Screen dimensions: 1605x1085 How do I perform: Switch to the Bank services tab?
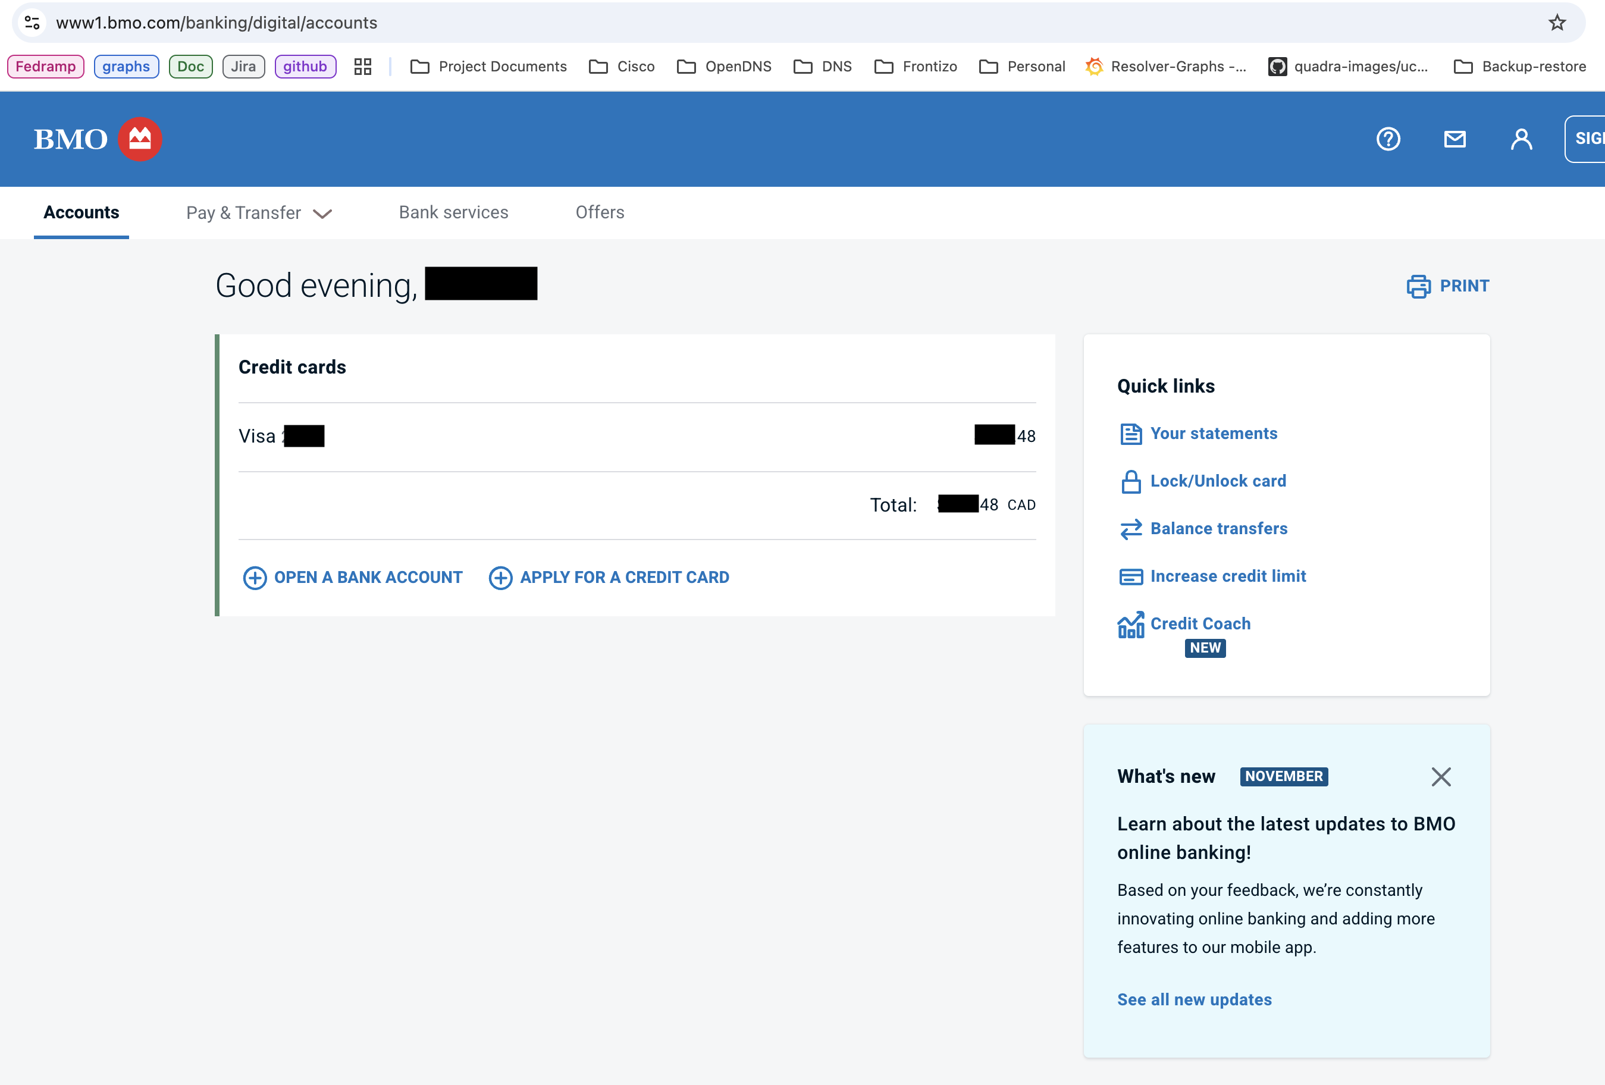(x=453, y=213)
